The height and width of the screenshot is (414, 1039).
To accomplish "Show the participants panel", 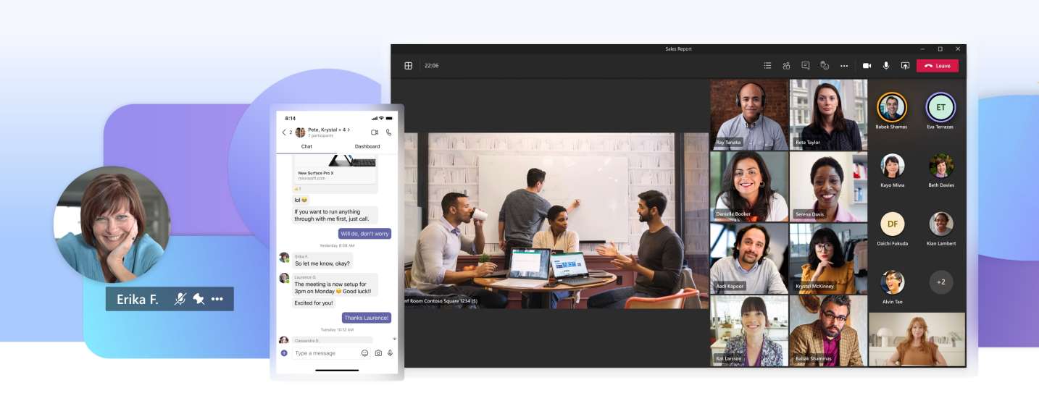I will pyautogui.click(x=786, y=66).
